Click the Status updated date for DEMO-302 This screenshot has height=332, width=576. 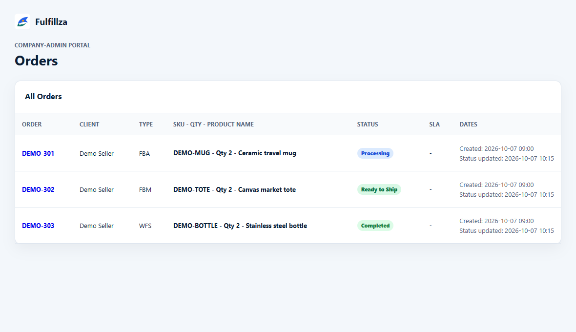507,195
